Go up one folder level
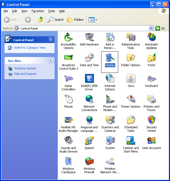170x181 pixels. (41, 20)
